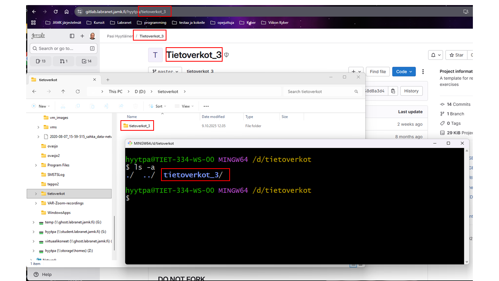Click the GitLab sidebar toggle icon
Image resolution: width=499 pixels, height=281 pixels.
coord(72,36)
